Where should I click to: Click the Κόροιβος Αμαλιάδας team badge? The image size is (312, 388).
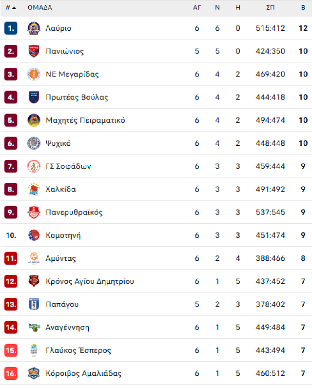pos(34,373)
